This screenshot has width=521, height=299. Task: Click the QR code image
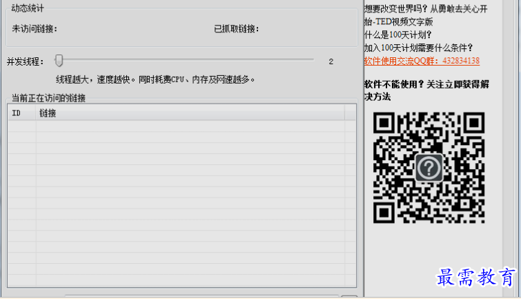click(x=429, y=168)
